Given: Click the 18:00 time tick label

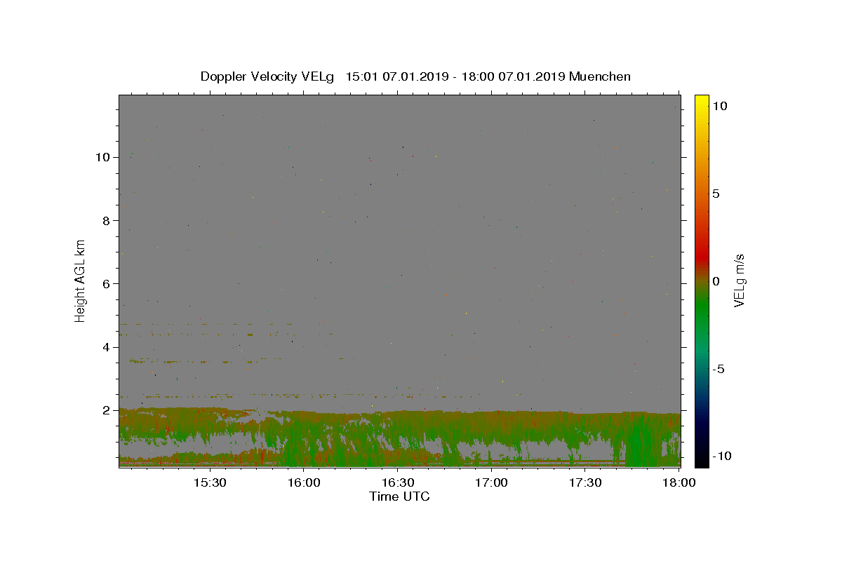Looking at the screenshot, I should tap(679, 482).
